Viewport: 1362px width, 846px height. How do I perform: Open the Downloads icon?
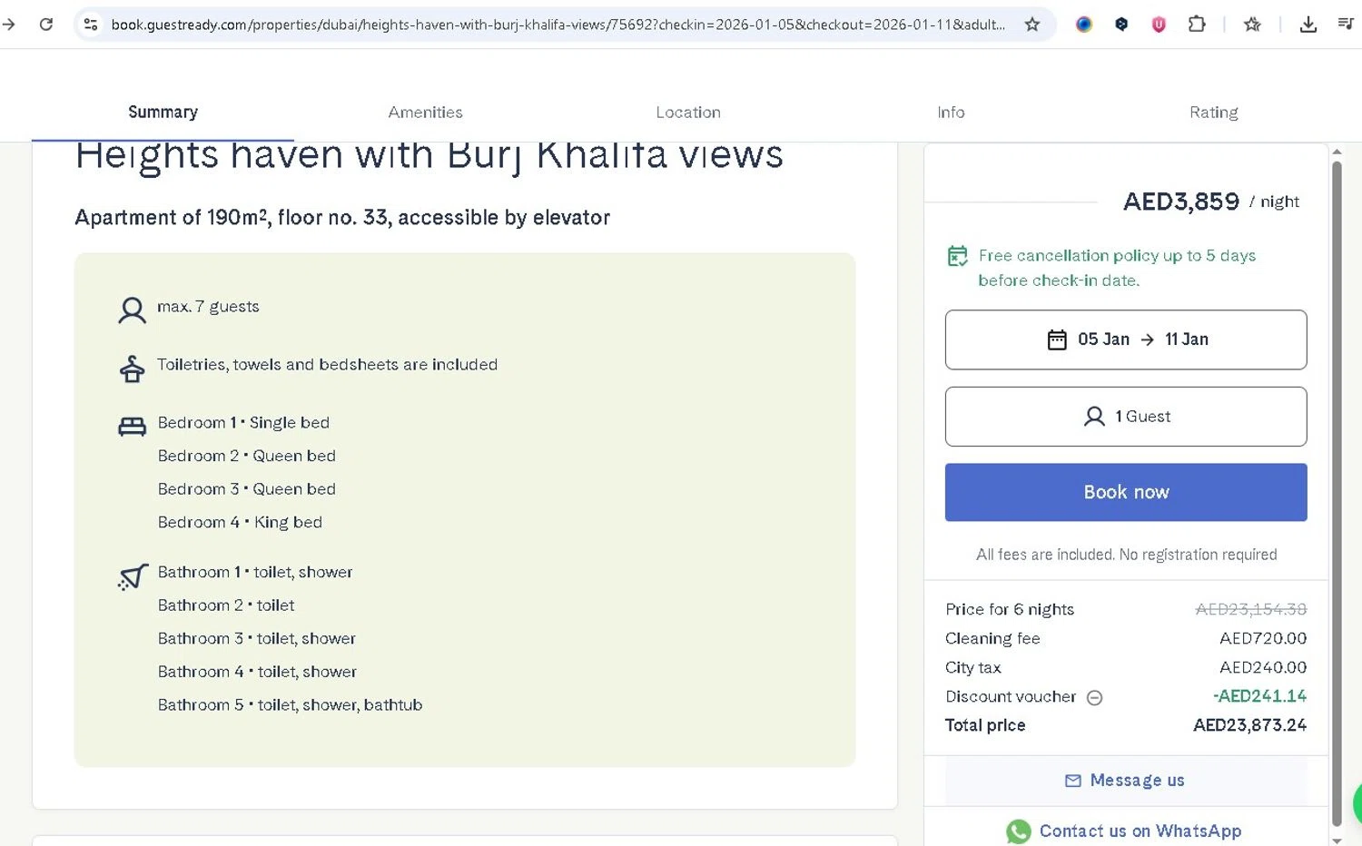[x=1308, y=25]
